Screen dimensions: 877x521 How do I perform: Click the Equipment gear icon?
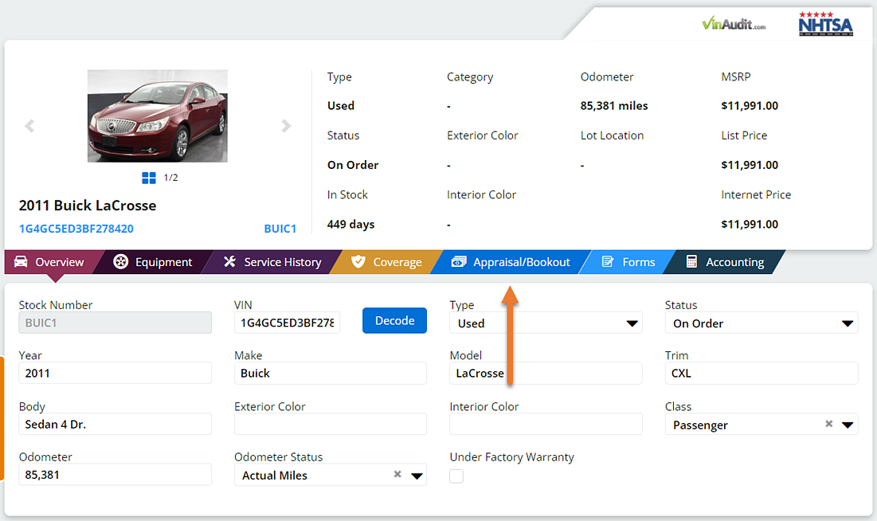[121, 261]
